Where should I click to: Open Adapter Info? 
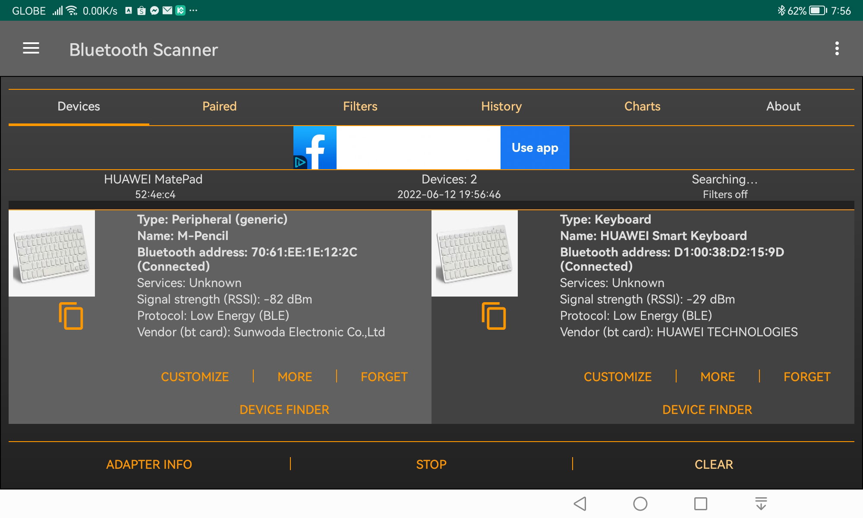149,464
